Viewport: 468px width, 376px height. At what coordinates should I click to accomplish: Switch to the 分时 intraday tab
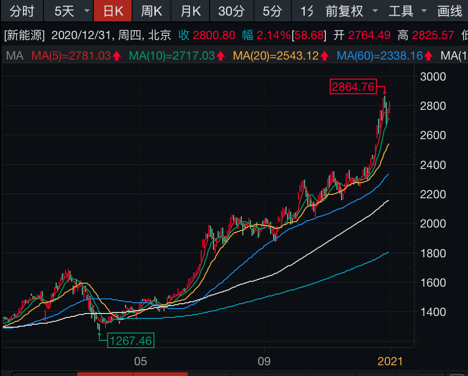[x=22, y=11]
